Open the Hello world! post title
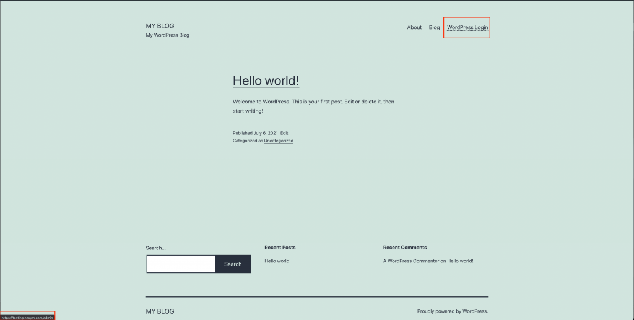Screen dimensions: 634x320 [266, 80]
